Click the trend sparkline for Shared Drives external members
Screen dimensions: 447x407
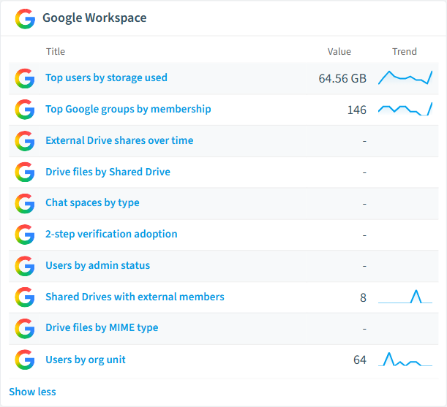pyautogui.click(x=405, y=297)
